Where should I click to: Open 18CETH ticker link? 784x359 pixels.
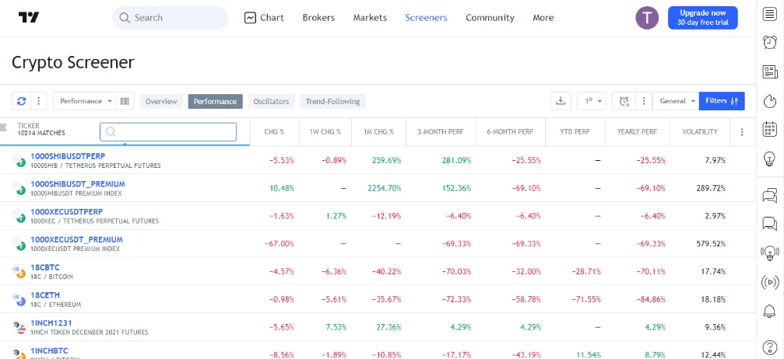point(45,295)
